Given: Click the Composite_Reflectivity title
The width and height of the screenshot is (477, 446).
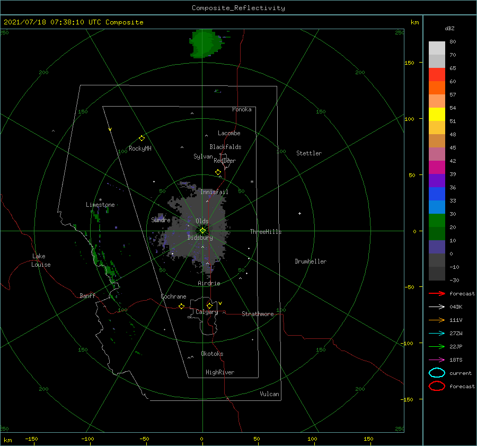Looking at the screenshot, I should pyautogui.click(x=238, y=8).
